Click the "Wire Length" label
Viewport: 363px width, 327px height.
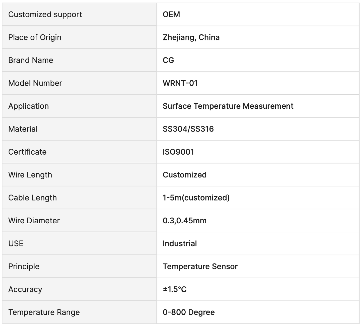30,175
